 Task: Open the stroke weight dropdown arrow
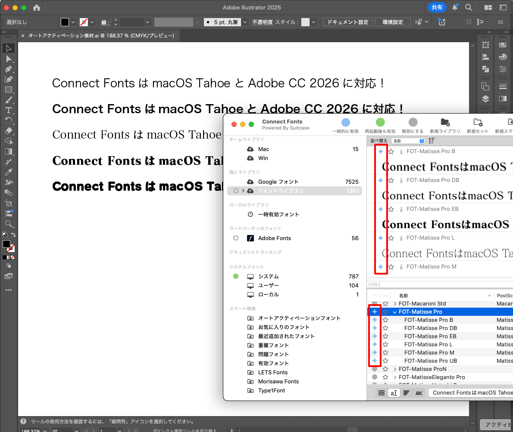(x=147, y=22)
